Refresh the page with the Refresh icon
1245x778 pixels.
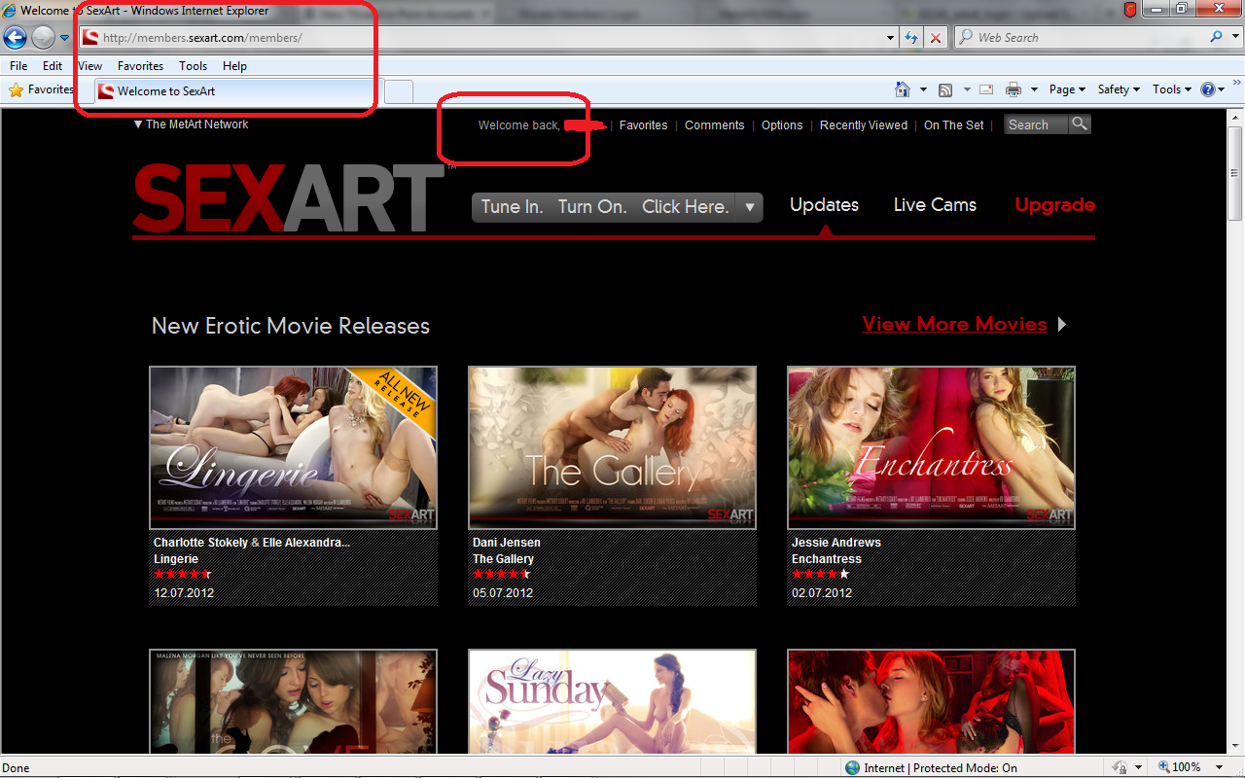911,38
